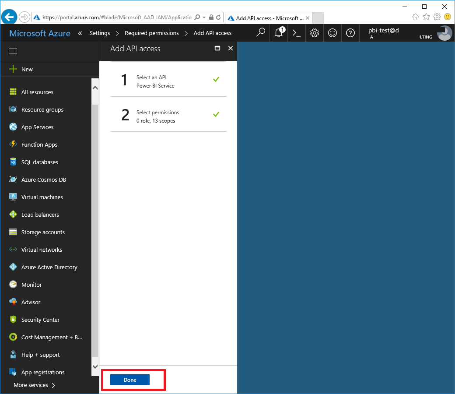Create a New resource

click(27, 69)
